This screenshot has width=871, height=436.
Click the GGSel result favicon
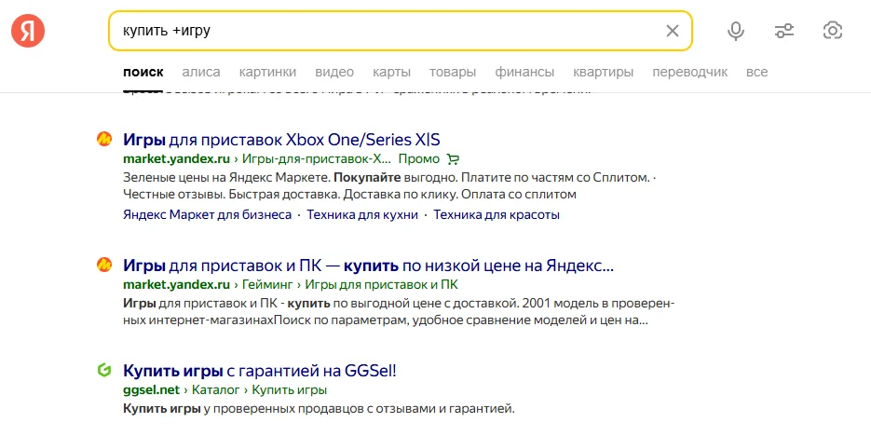[104, 371]
